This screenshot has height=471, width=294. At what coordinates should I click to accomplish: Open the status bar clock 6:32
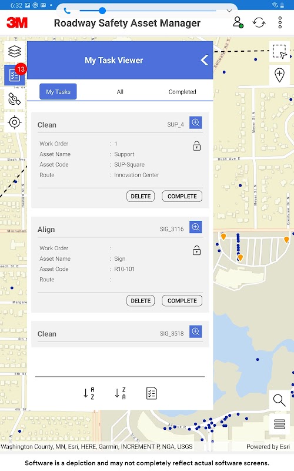16,5
